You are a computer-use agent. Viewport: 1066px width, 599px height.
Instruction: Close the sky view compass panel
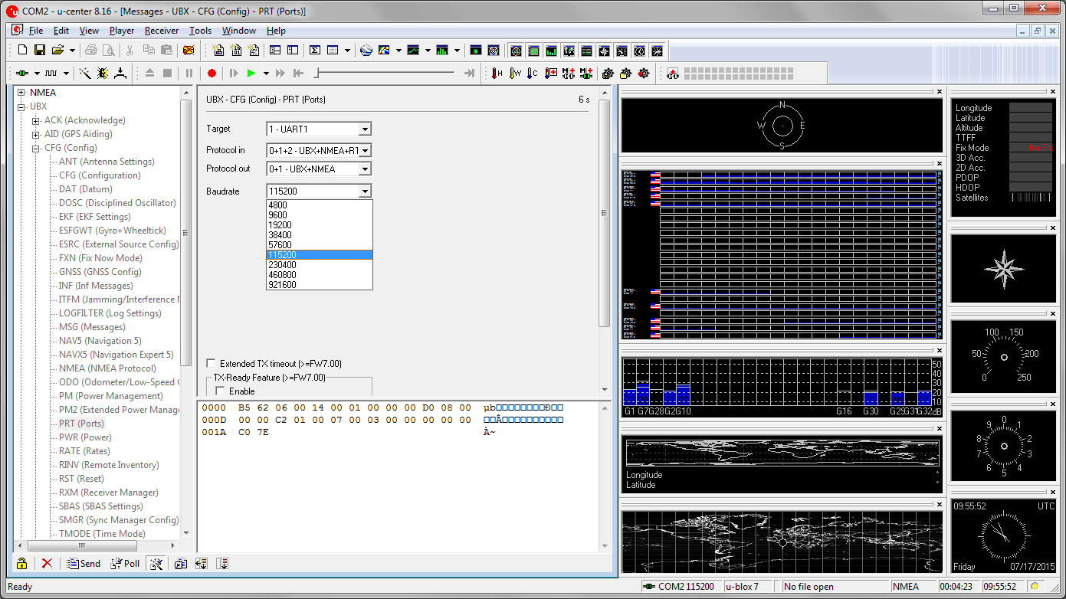click(x=940, y=92)
